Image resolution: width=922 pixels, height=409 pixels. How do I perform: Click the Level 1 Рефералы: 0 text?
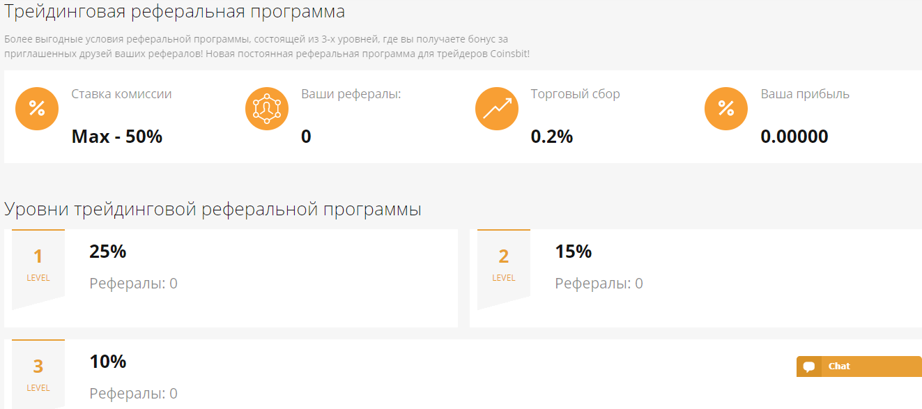coord(133,284)
